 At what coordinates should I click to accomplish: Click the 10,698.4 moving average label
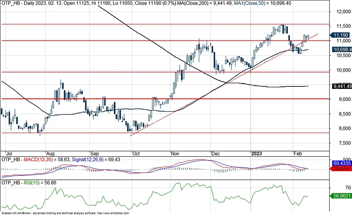pos(342,50)
